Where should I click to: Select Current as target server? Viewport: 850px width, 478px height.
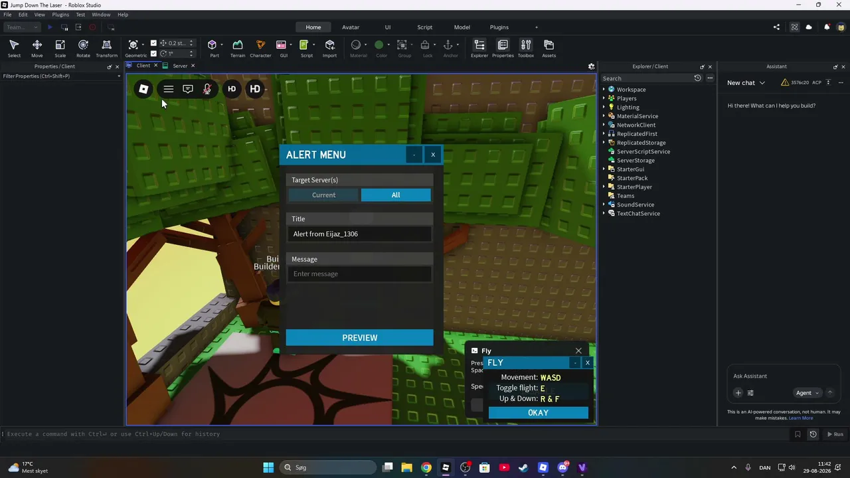[324, 195]
